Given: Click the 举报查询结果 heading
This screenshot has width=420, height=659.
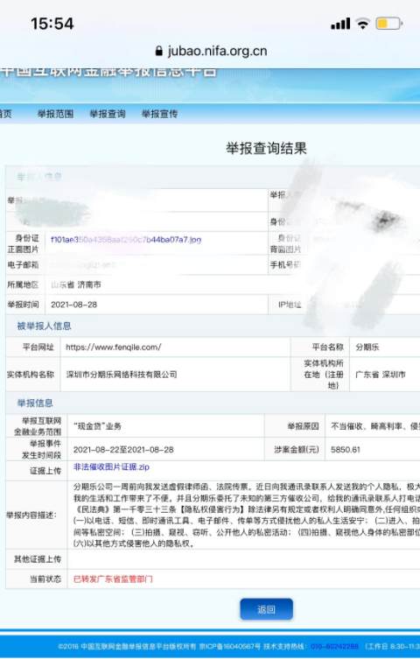Looking at the screenshot, I should [266, 149].
